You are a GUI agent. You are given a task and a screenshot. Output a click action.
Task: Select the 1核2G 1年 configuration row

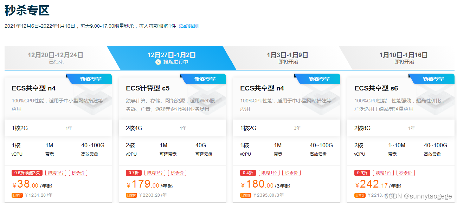pyautogui.click(x=58, y=128)
